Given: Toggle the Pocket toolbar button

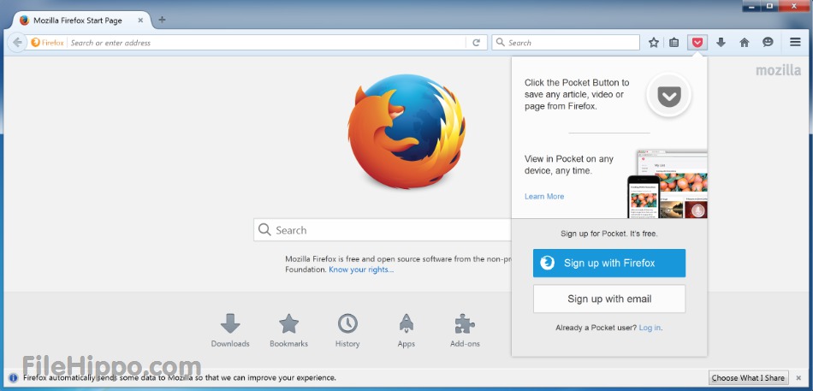Looking at the screenshot, I should [697, 43].
